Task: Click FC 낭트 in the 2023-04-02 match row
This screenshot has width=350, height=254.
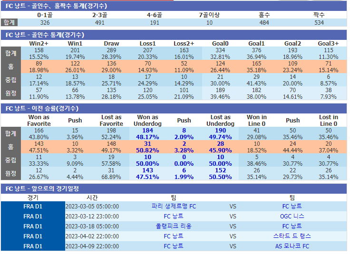Action: tap(174, 236)
